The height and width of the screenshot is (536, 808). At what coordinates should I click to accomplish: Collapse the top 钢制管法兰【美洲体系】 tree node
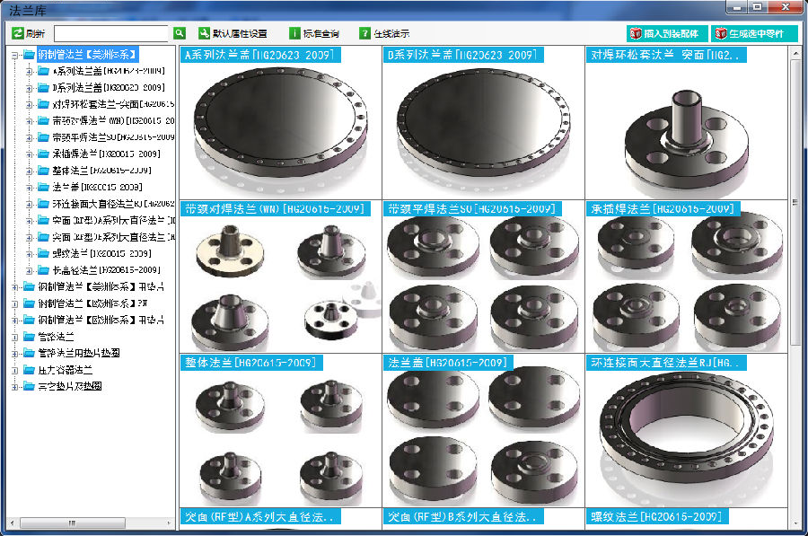pos(15,56)
